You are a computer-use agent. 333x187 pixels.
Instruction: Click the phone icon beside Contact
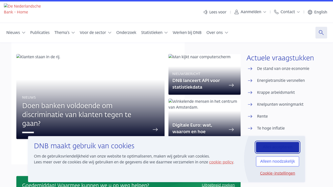click(276, 12)
